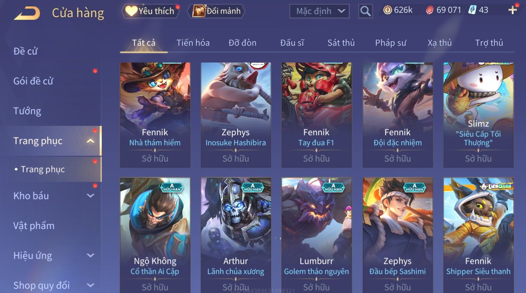Tap the gold coin 626k icon
The width and height of the screenshot is (526, 293).
coord(387,10)
